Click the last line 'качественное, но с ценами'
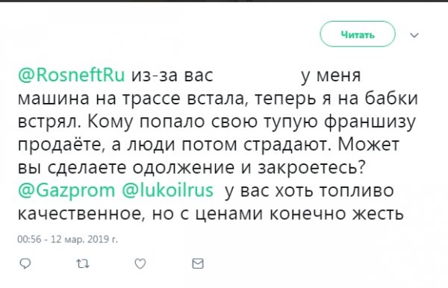 click(211, 214)
